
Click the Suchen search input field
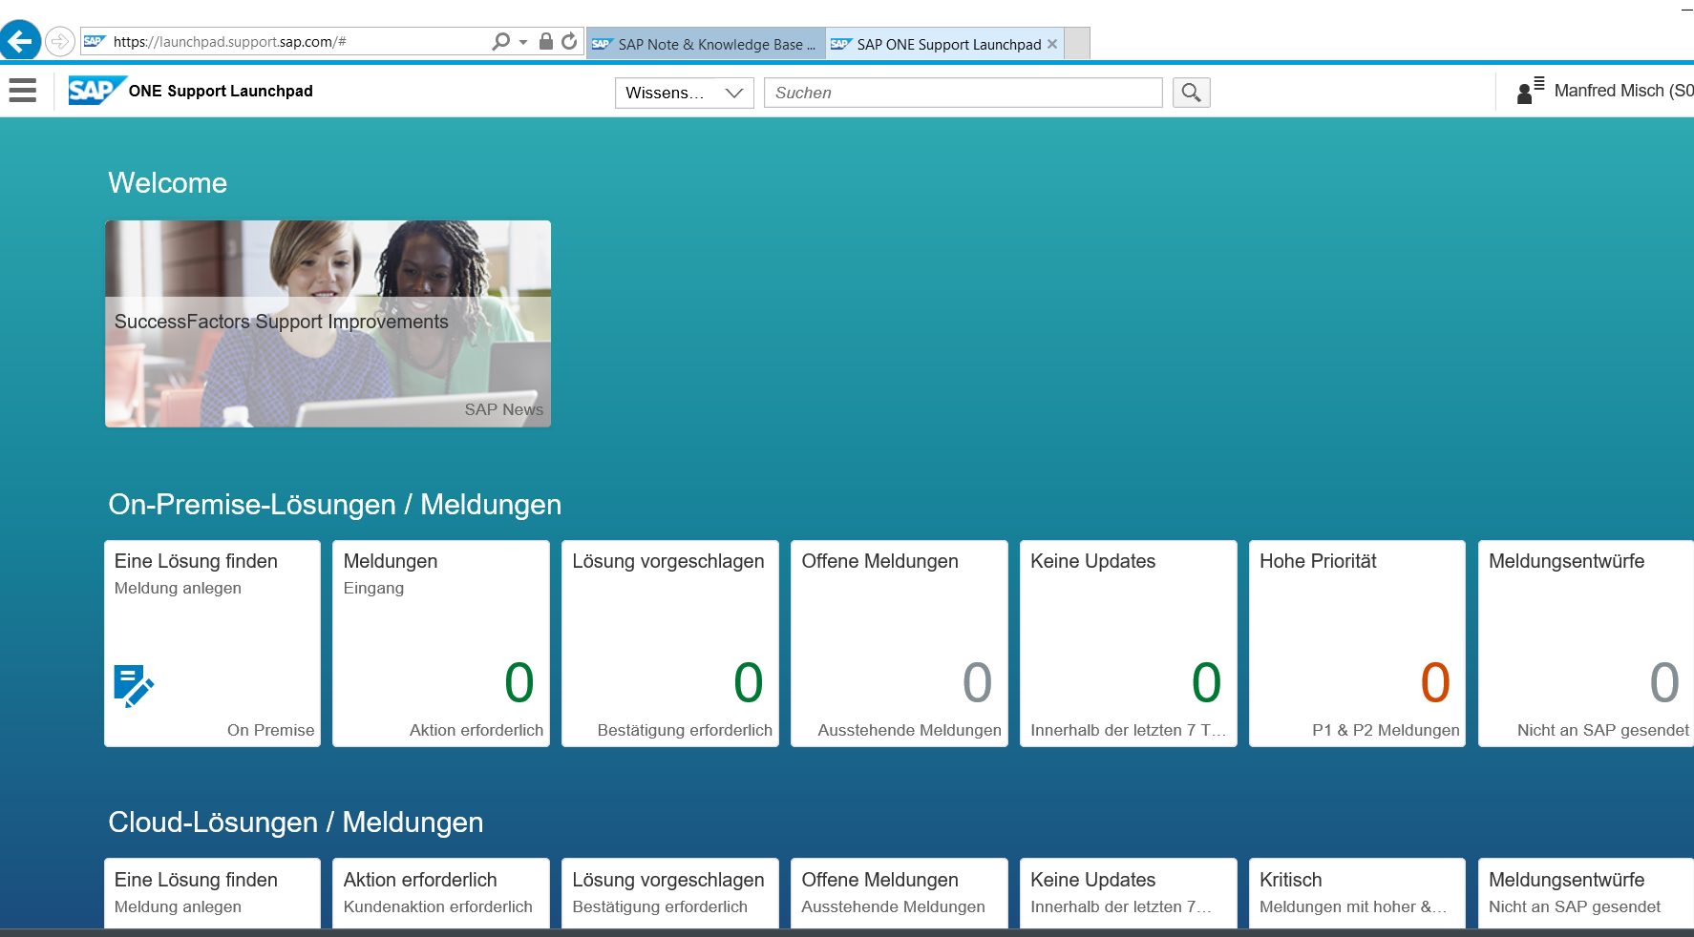click(x=963, y=93)
